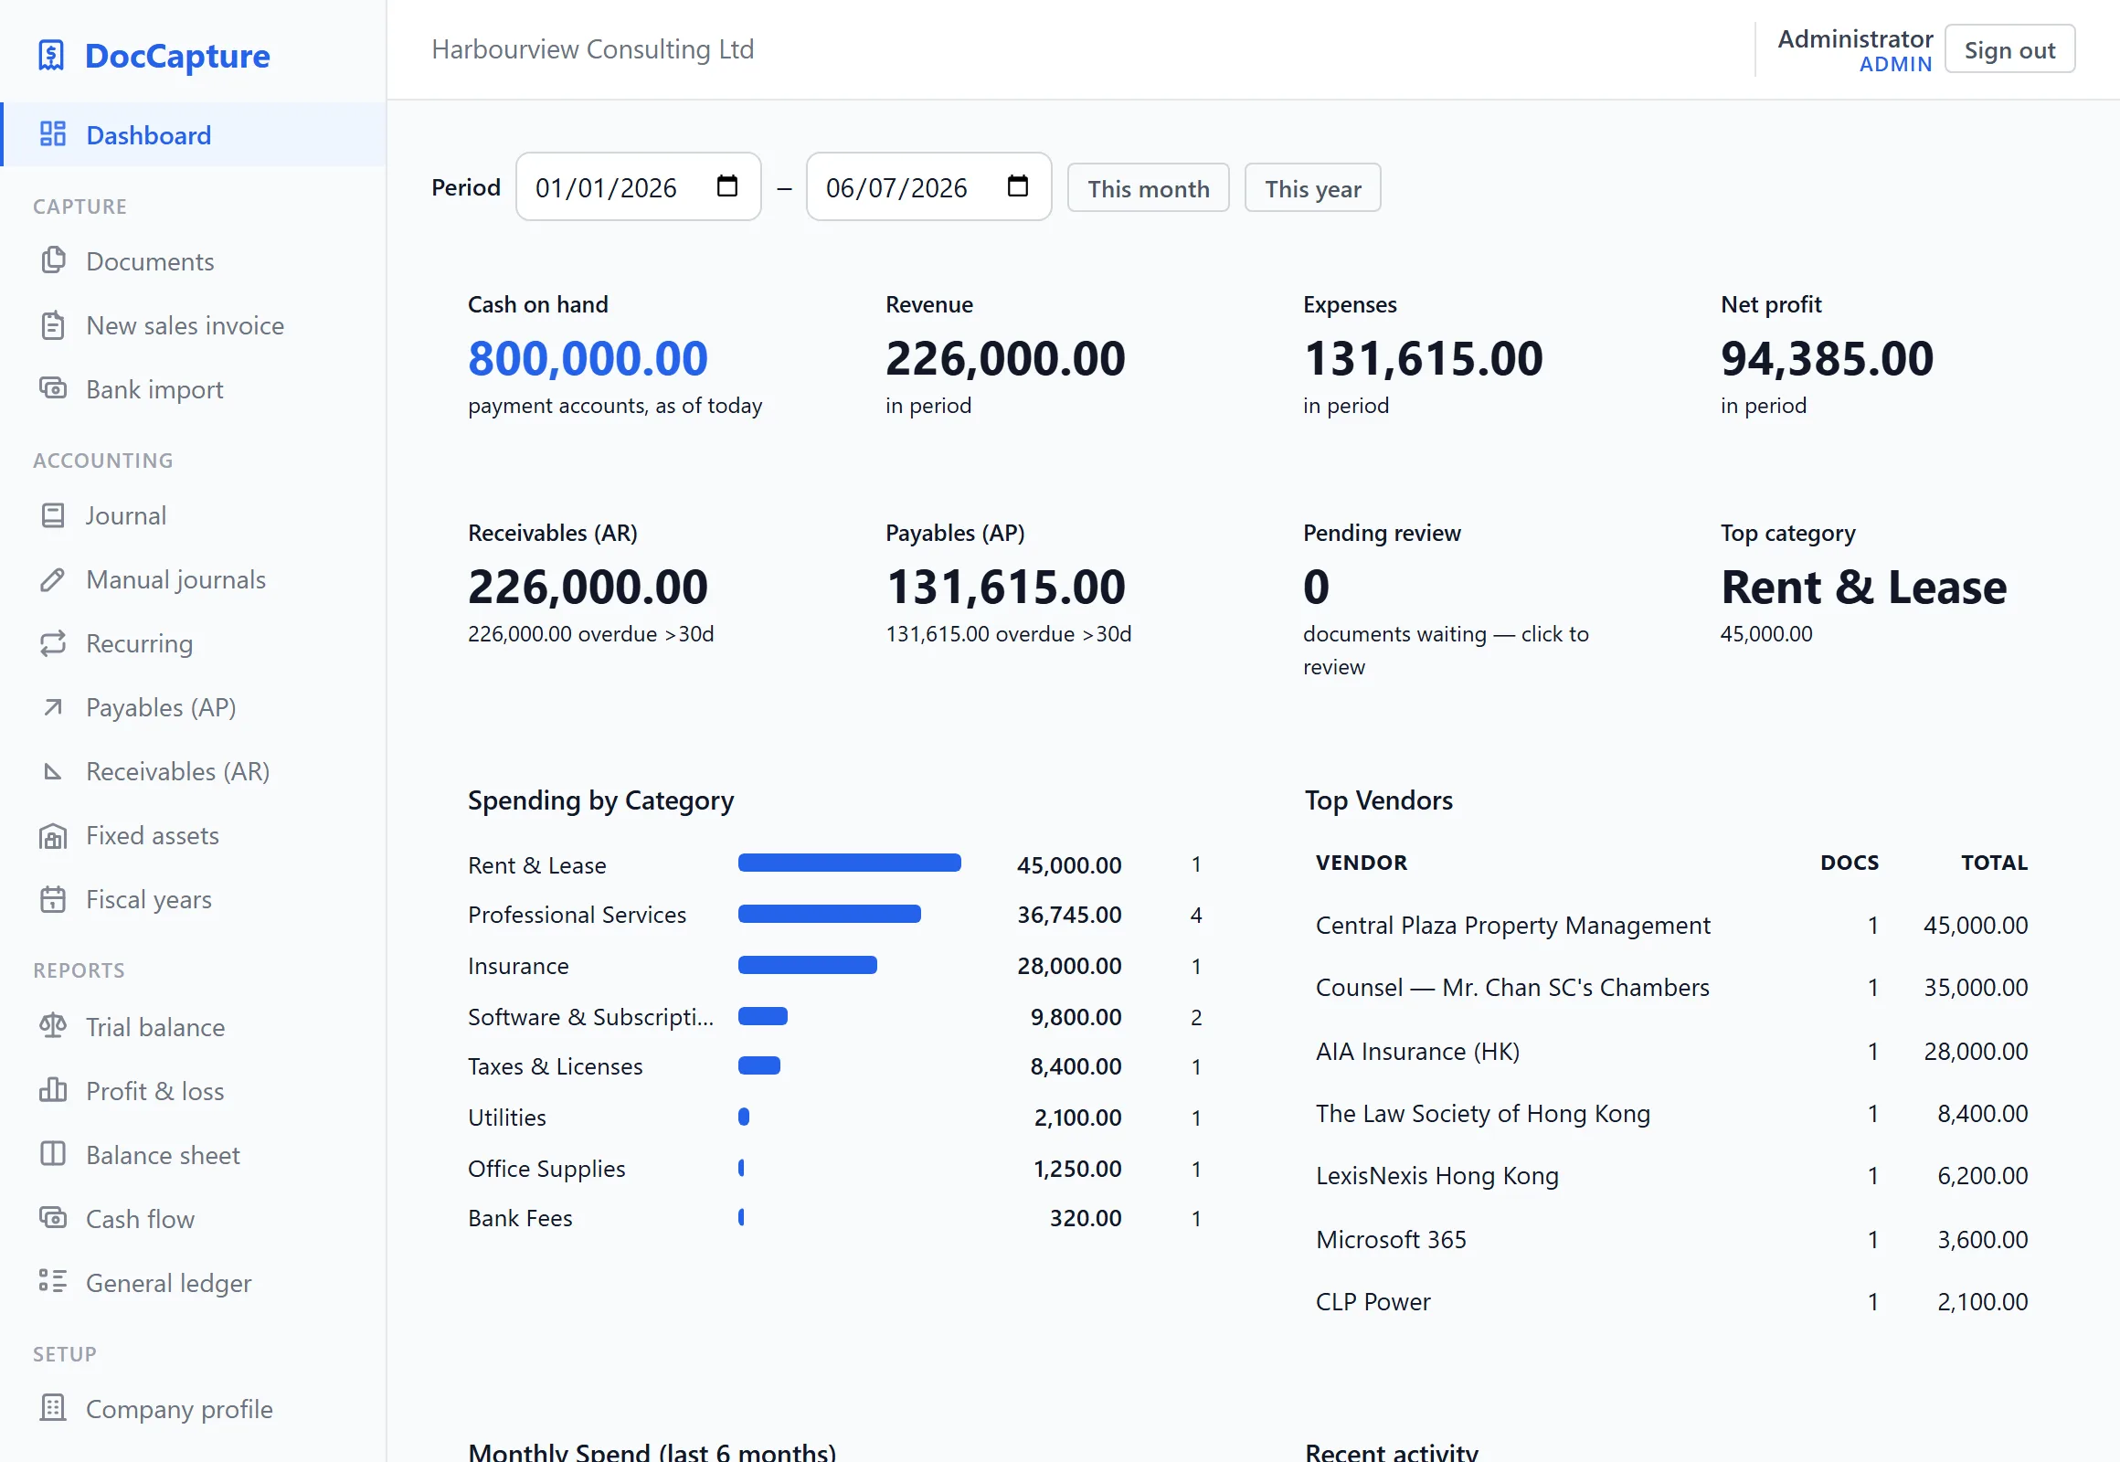Viewport: 2120px width, 1462px height.
Task: Click the Documents sidebar icon
Action: tap(53, 260)
